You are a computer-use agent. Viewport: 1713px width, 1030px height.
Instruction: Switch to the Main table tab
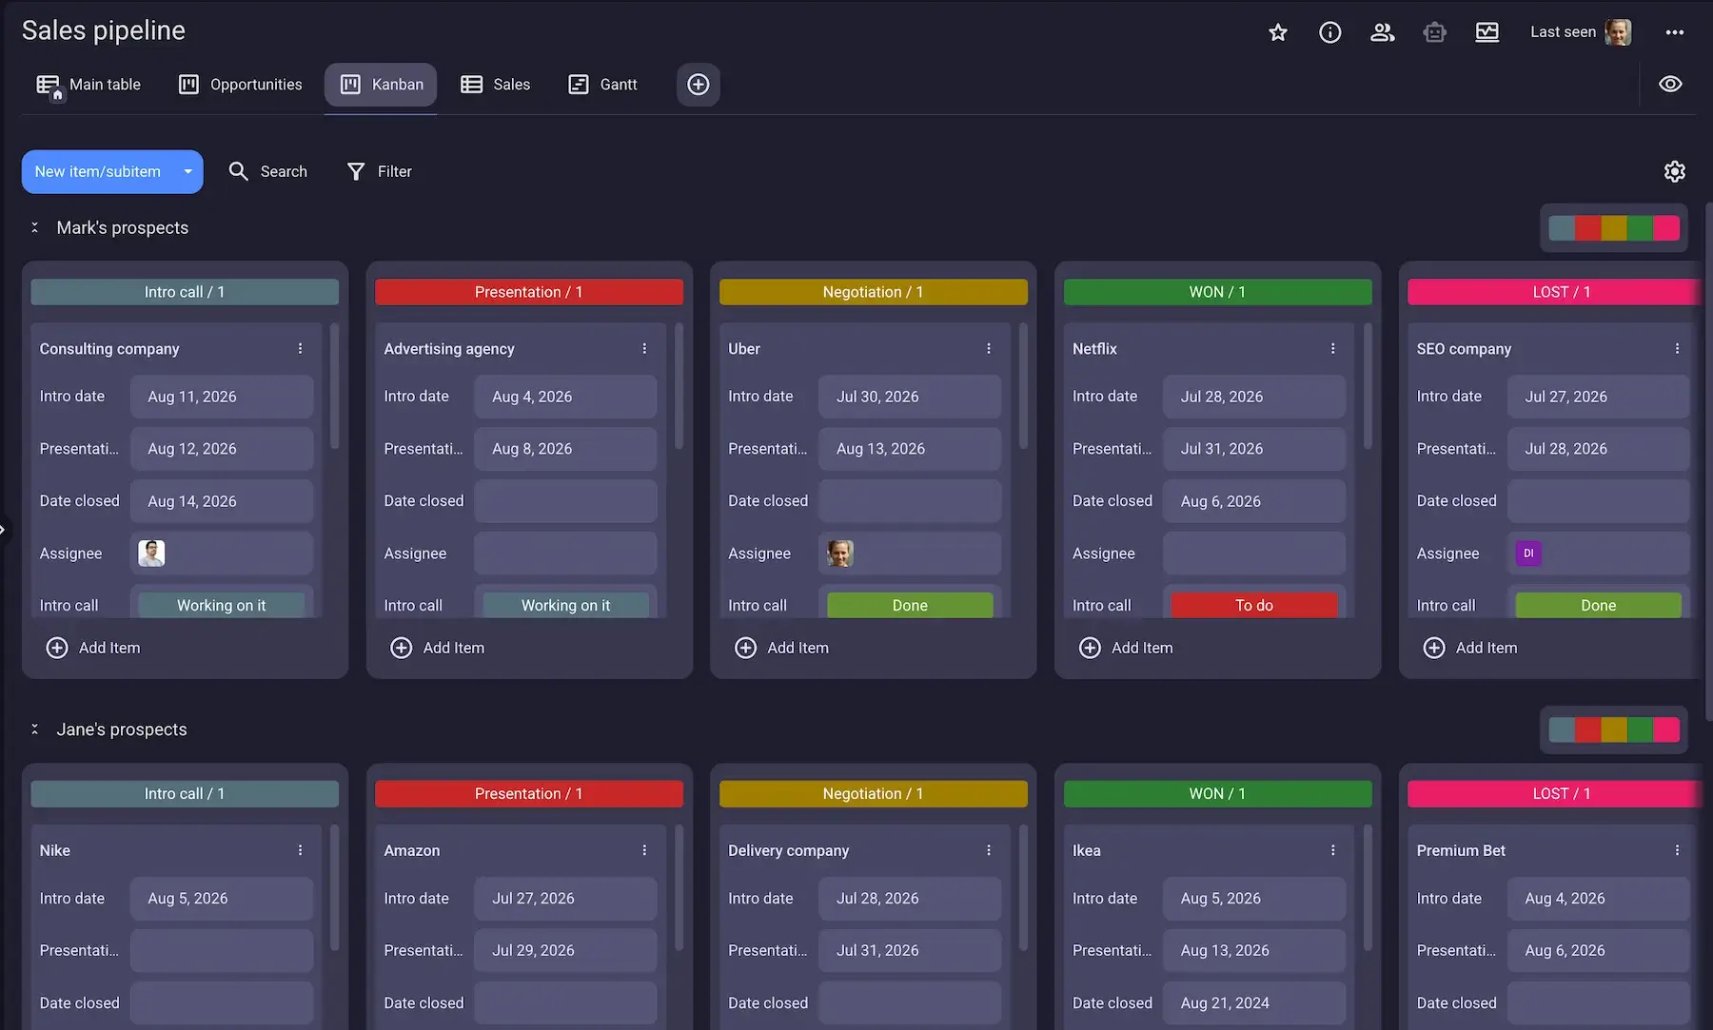point(89,85)
